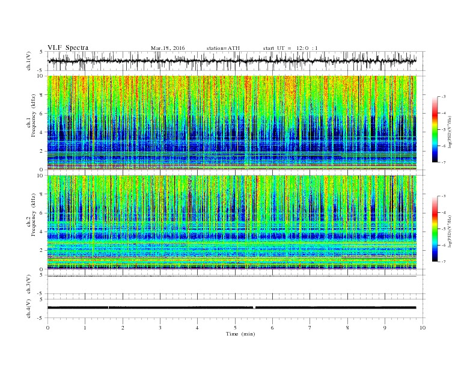Click the log(PSD) label beside ch.1 colorbar

click(x=450, y=132)
